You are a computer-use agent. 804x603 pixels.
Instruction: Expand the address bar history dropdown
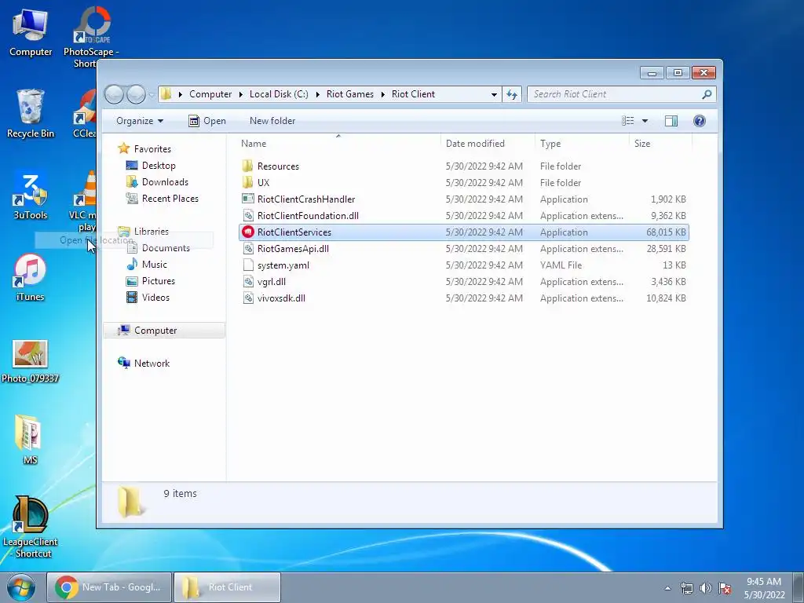click(494, 94)
